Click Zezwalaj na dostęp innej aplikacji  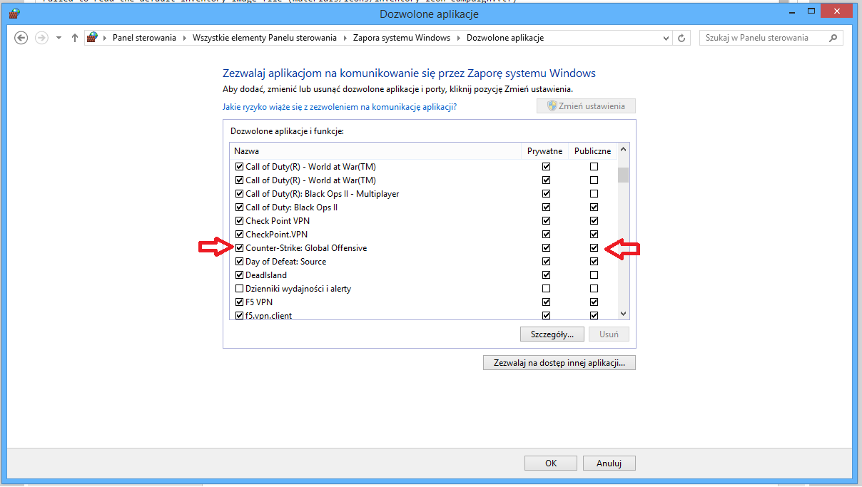point(559,363)
